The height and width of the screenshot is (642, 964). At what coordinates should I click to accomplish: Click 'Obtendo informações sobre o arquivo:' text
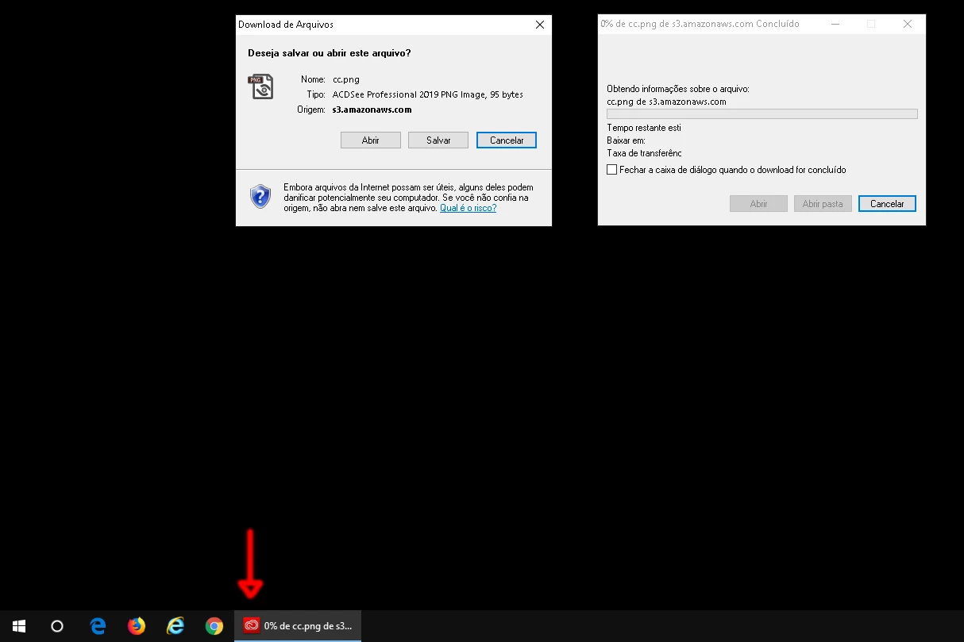click(x=678, y=89)
